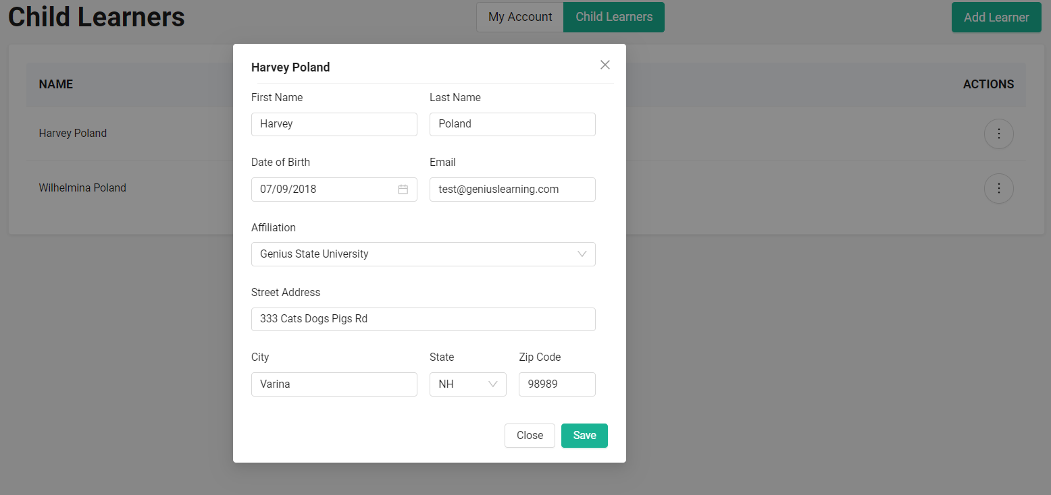This screenshot has width=1051, height=495.
Task: Click the Street Address input field
Action: (423, 319)
